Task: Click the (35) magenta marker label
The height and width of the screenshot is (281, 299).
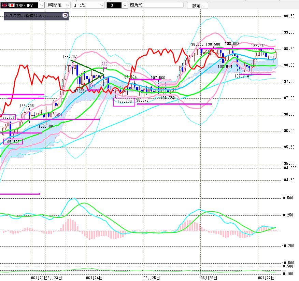Action: pyautogui.click(x=58, y=115)
